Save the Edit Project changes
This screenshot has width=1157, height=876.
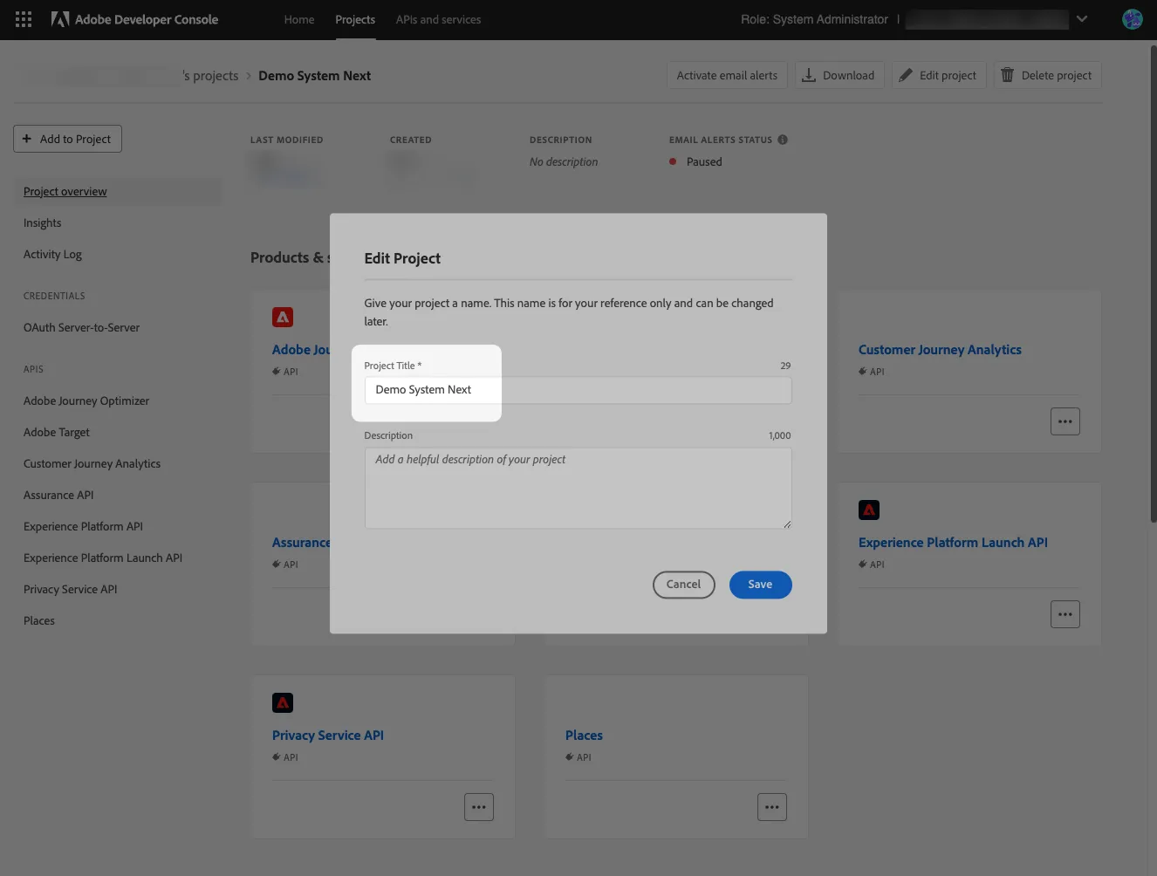760,585
